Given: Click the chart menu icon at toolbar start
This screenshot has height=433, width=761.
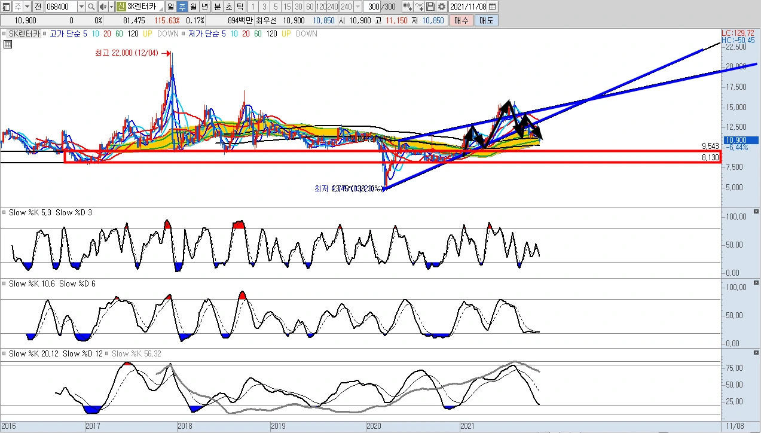Looking at the screenshot, I should [7, 7].
